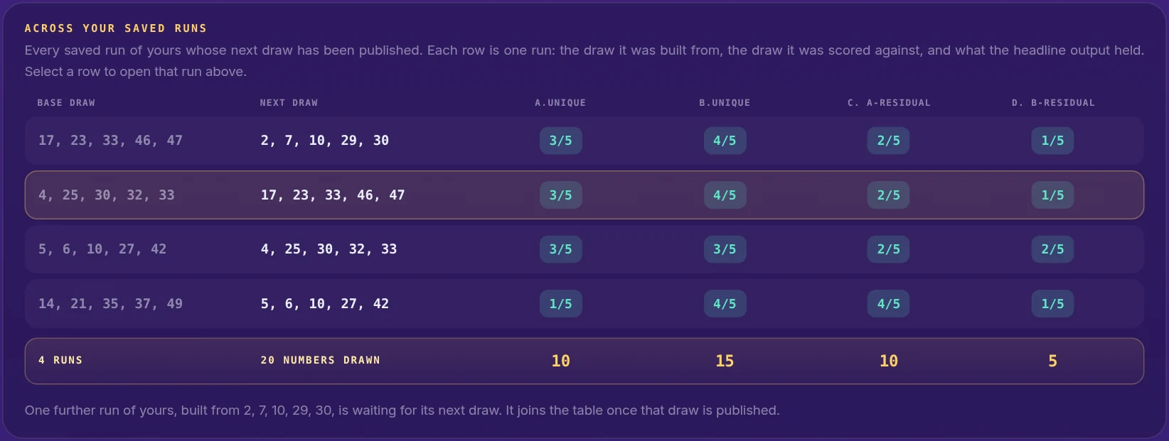The height and width of the screenshot is (441, 1169).
Task: Click the A.UNIQUE column header
Action: pos(560,103)
